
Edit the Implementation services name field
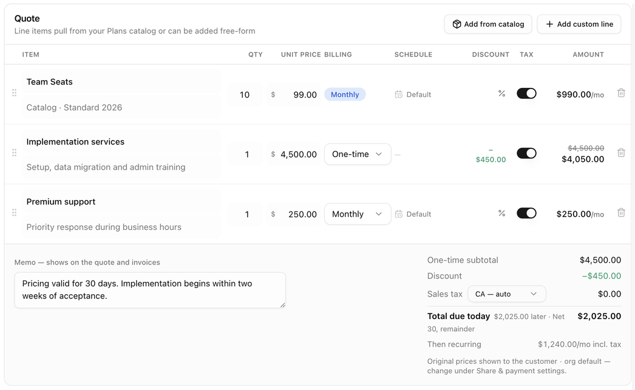(x=121, y=142)
